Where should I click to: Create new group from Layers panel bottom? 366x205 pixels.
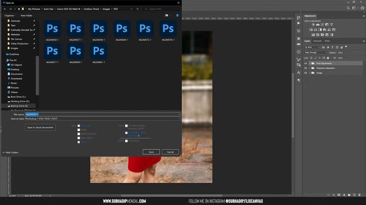point(349,195)
